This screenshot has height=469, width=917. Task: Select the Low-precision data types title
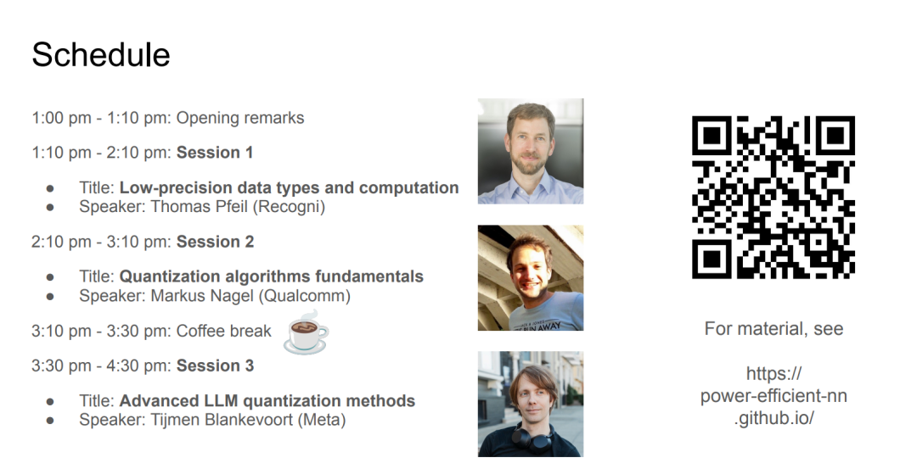[x=289, y=188]
